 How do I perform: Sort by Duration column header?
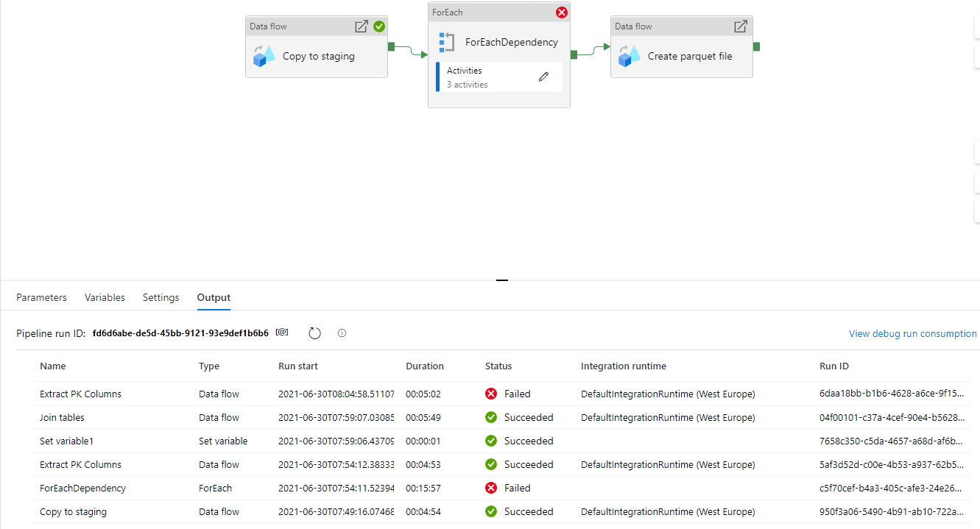[x=425, y=366]
